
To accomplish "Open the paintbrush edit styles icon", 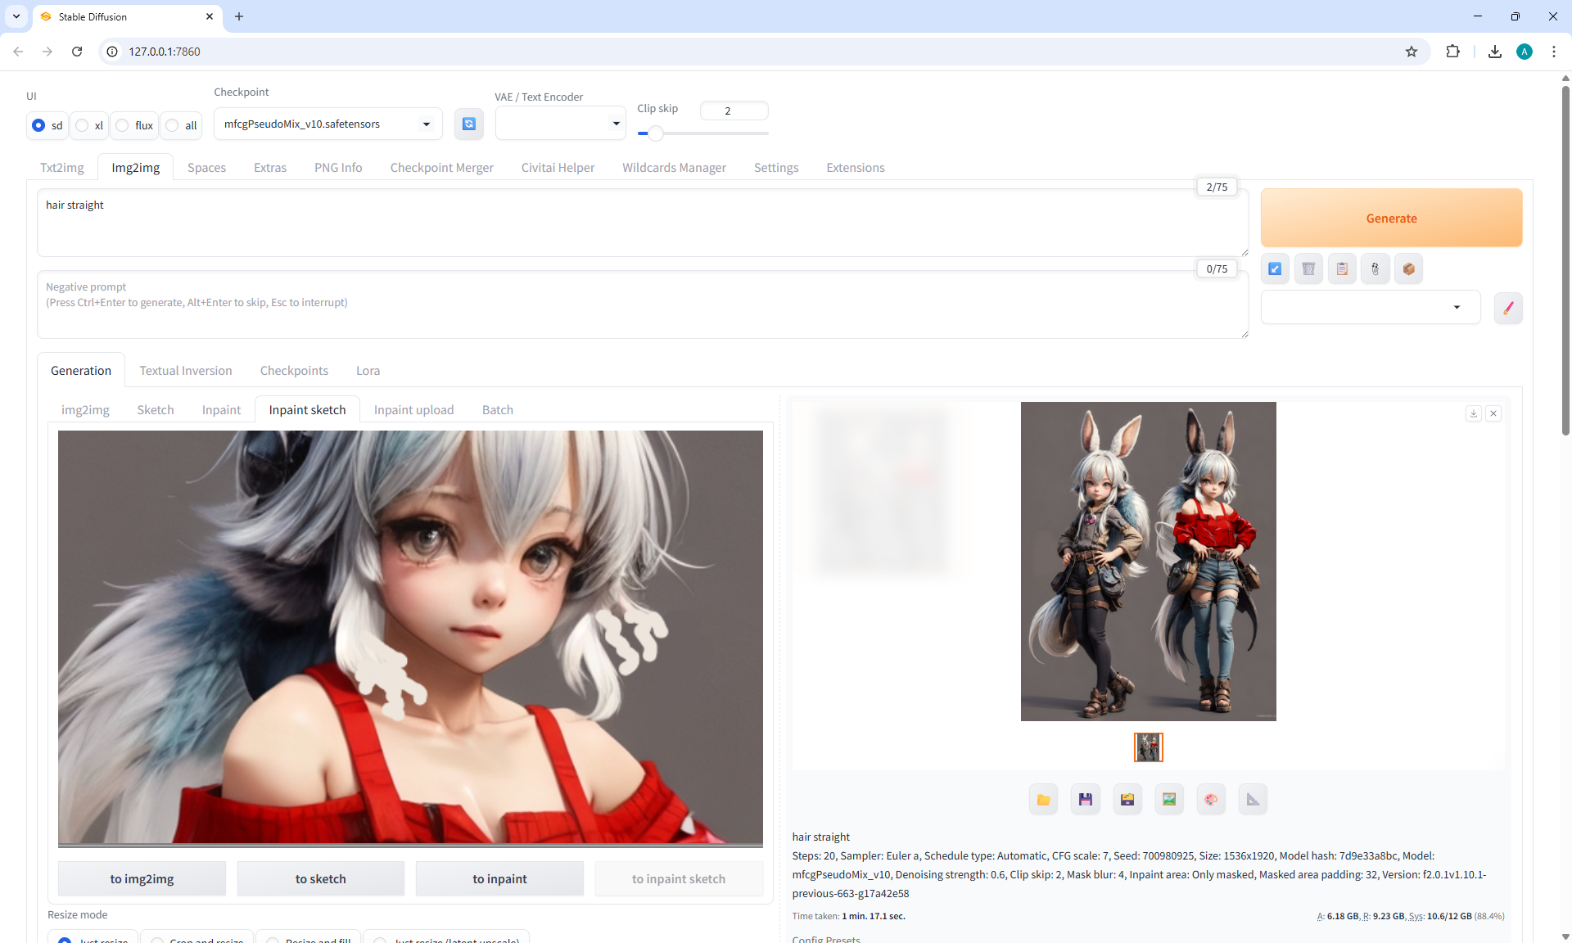I will tap(1507, 308).
